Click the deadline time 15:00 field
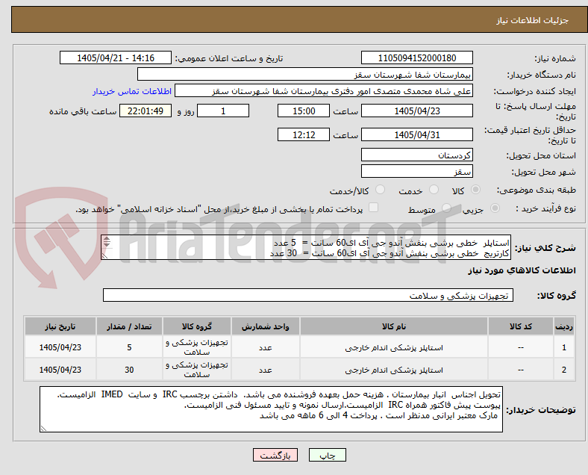Image resolution: width=588 pixels, height=475 pixels. coord(304,111)
